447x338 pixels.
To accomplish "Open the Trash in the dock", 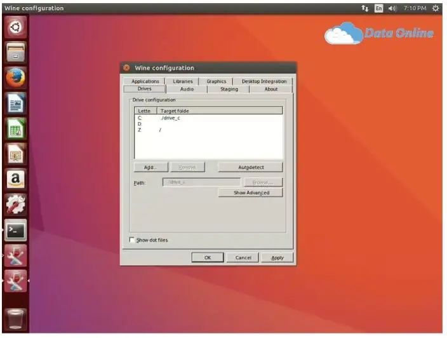I will (15, 320).
